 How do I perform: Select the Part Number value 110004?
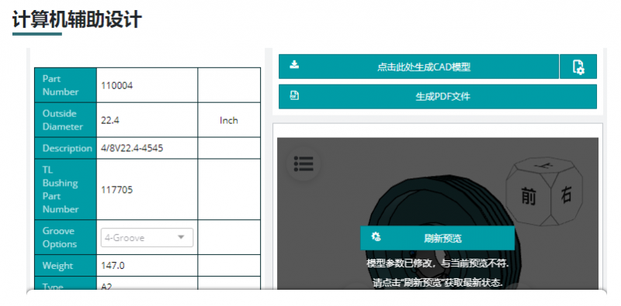117,85
